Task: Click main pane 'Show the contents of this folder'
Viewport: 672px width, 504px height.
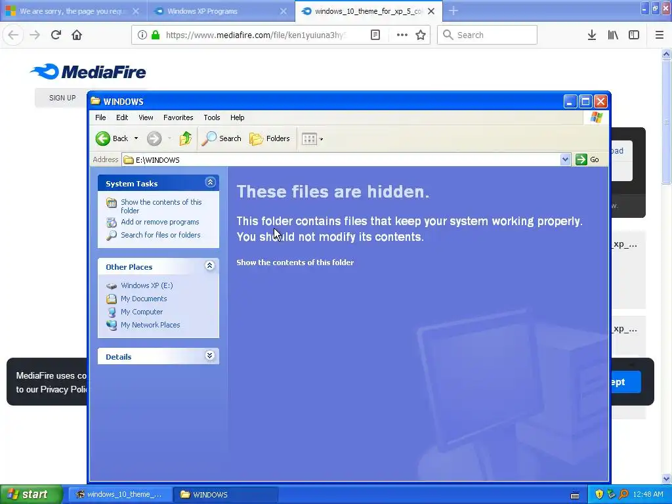Action: (x=295, y=262)
